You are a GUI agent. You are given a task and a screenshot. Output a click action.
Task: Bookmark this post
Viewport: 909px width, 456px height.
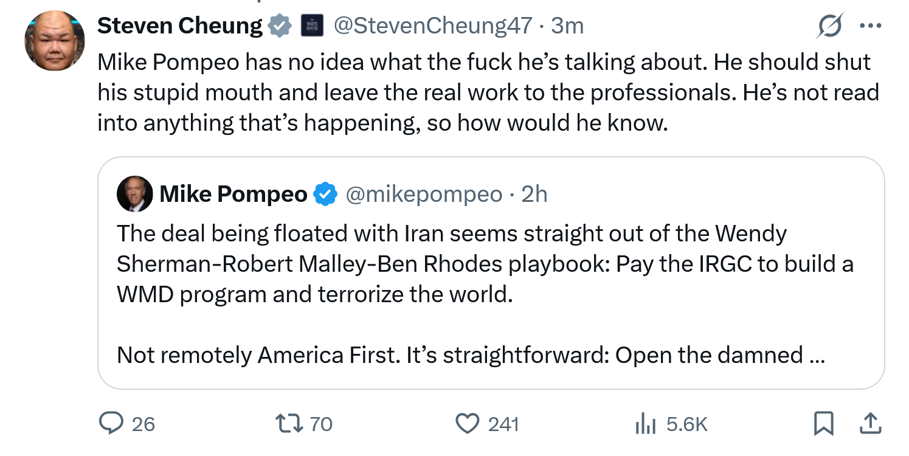pyautogui.click(x=823, y=424)
